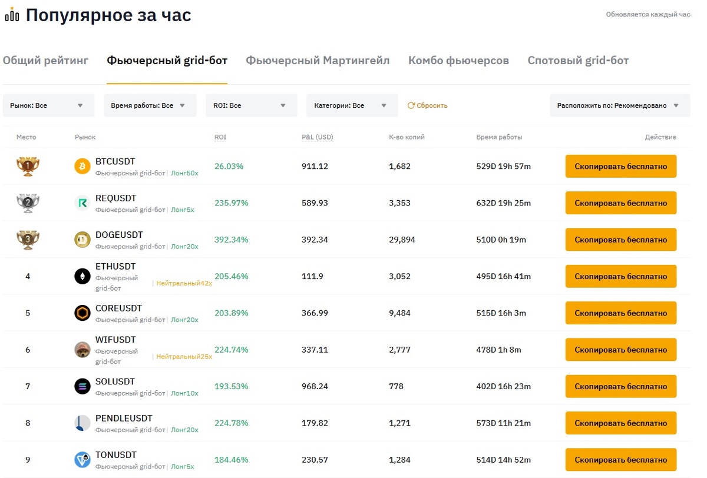The image size is (707, 478).
Task: Select the CORE coin icon
Action: (82, 313)
